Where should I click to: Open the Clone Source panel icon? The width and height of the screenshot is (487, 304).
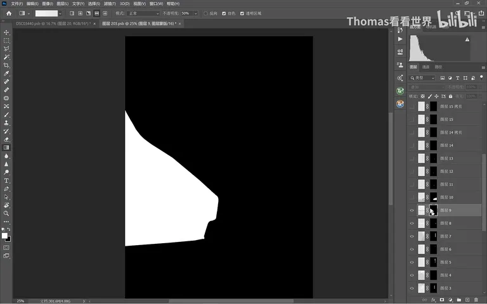coord(400,65)
